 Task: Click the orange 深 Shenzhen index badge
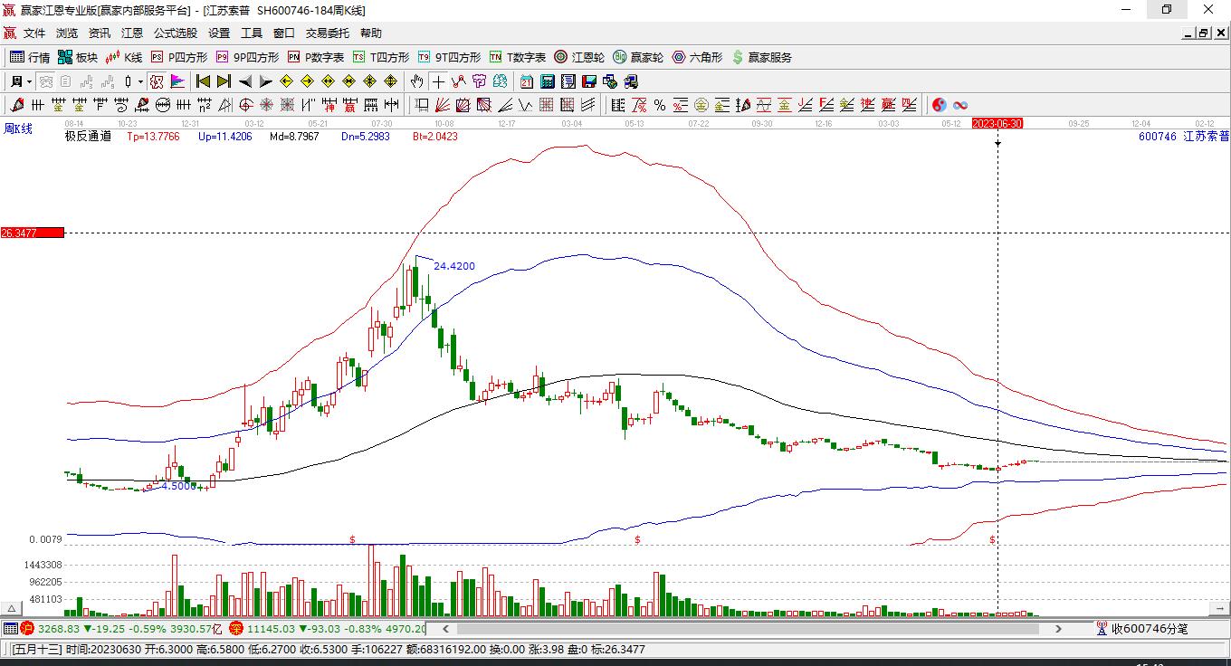coord(236,628)
